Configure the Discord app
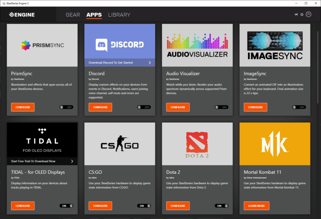The height and width of the screenshot is (219, 321). pyautogui.click(x=100, y=107)
